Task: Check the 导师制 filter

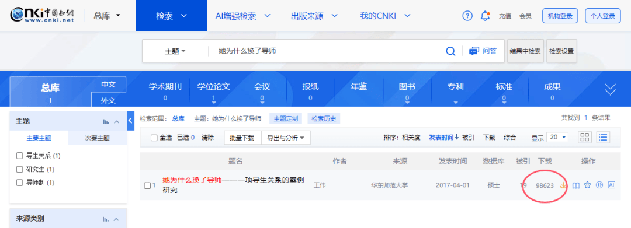Action: coord(19,183)
